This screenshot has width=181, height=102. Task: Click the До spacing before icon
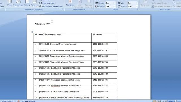click(x=119, y=3)
